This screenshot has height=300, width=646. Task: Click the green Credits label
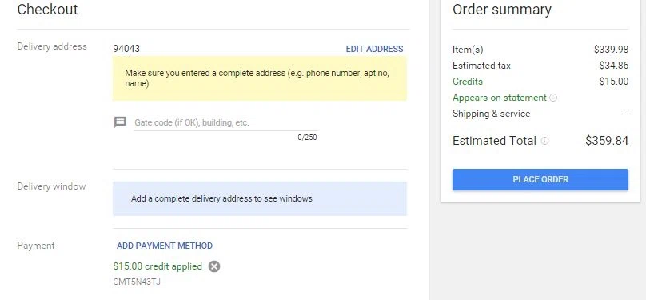pyautogui.click(x=467, y=82)
